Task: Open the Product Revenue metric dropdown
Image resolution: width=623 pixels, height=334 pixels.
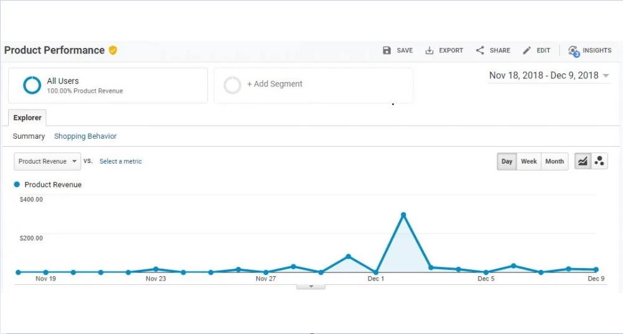Action: point(47,161)
